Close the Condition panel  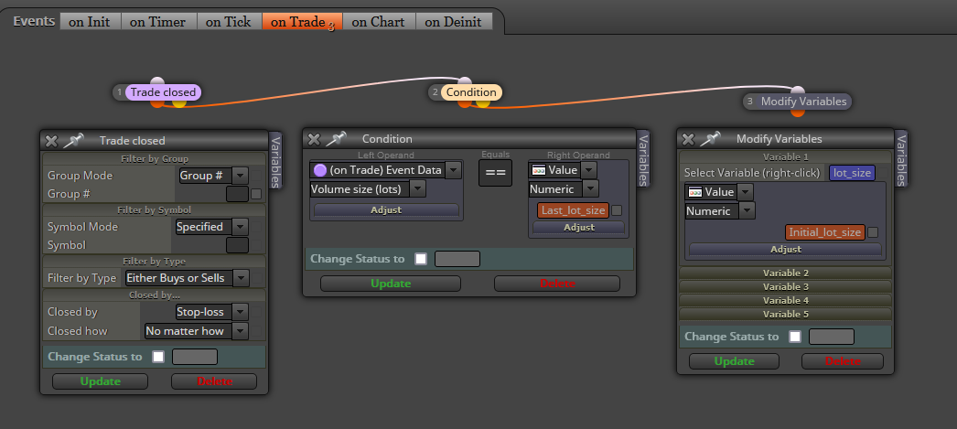314,139
